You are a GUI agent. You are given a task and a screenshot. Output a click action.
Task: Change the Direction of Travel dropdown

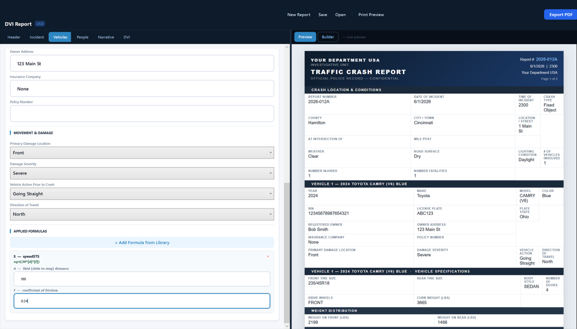[142, 214]
